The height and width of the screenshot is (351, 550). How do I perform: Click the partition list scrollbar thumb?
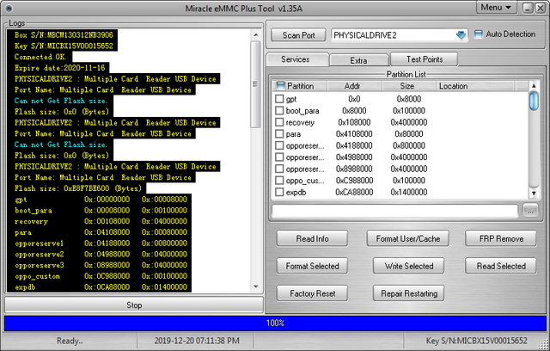pyautogui.click(x=534, y=102)
